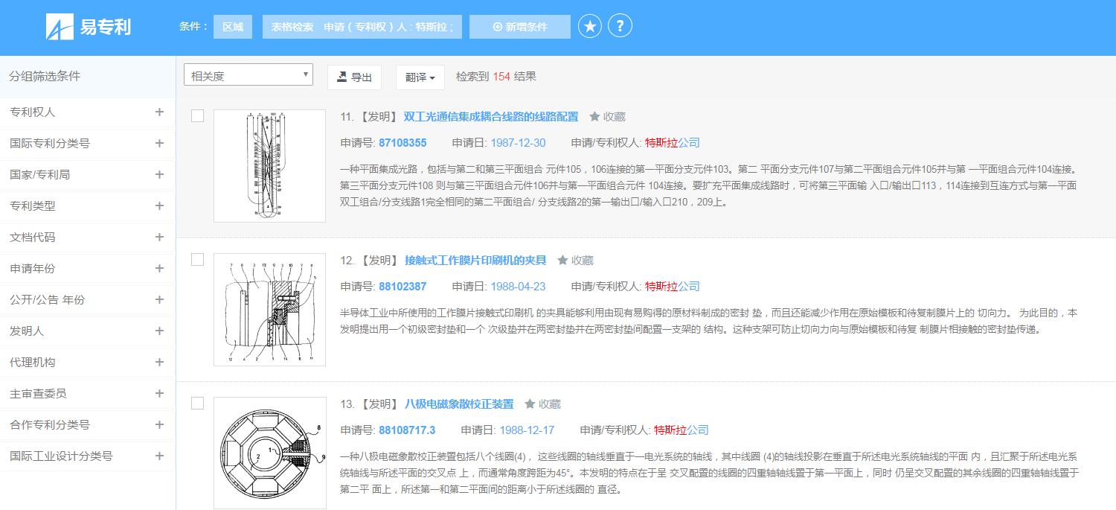Open the question mark help icon
Image resolution: width=1116 pixels, height=510 pixels.
[x=620, y=26]
